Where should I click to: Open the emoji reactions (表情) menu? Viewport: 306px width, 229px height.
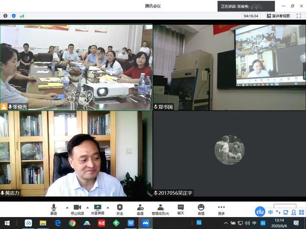point(201,209)
